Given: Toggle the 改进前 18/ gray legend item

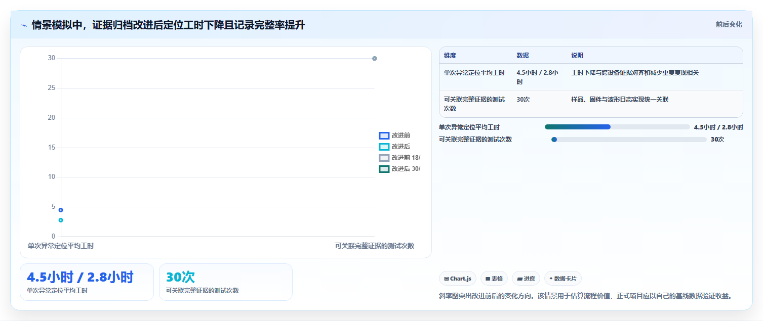Looking at the screenshot, I should [x=399, y=158].
